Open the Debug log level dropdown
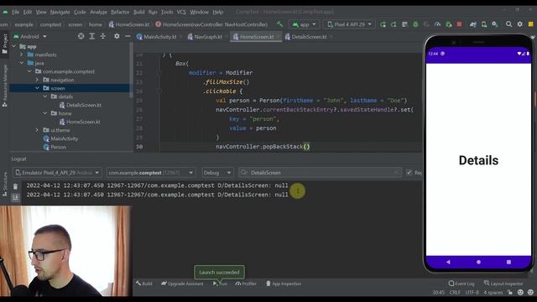 click(217, 173)
